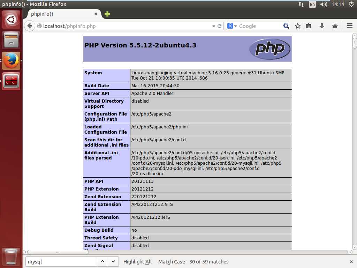Click the PHP Extension value 20121212
This screenshot has width=357, height=268.
pos(142,189)
